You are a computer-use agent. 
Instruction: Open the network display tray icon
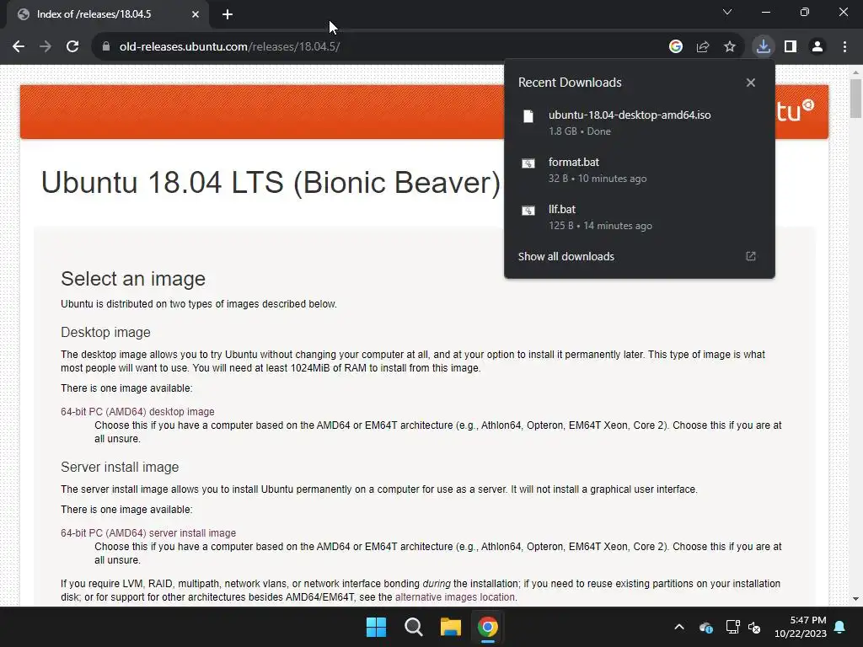(732, 627)
